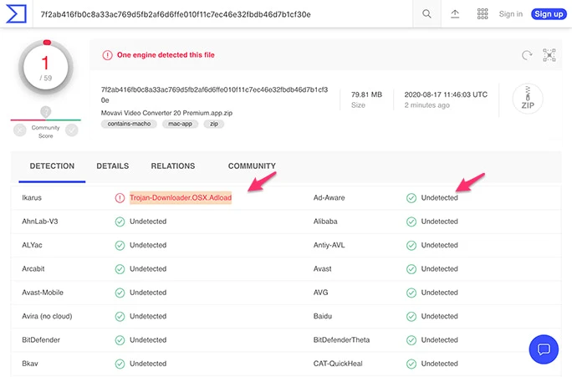This screenshot has height=377, width=572.
Task: Vote malicious with community X icon
Action: pos(20,130)
